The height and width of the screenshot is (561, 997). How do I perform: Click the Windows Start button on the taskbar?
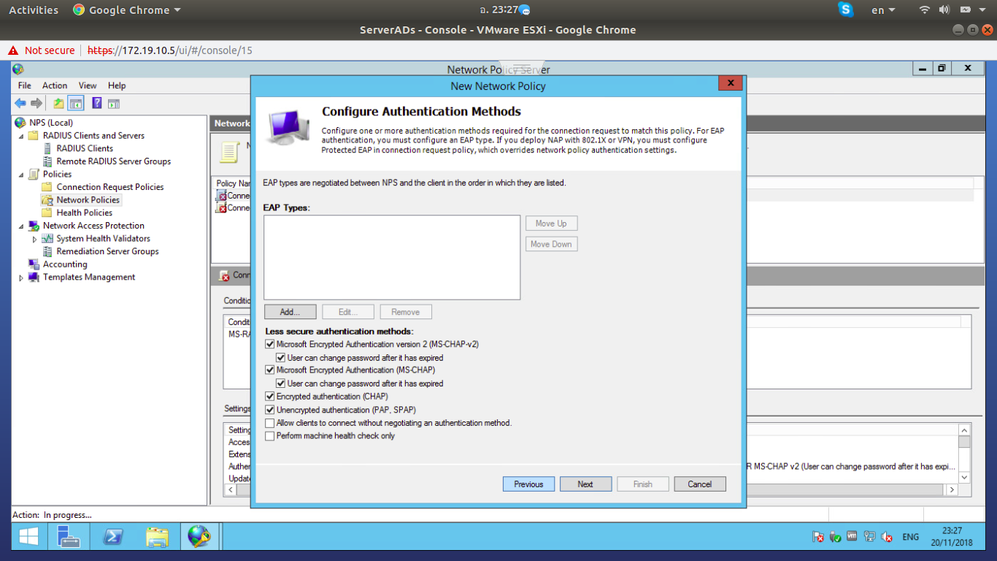point(28,537)
